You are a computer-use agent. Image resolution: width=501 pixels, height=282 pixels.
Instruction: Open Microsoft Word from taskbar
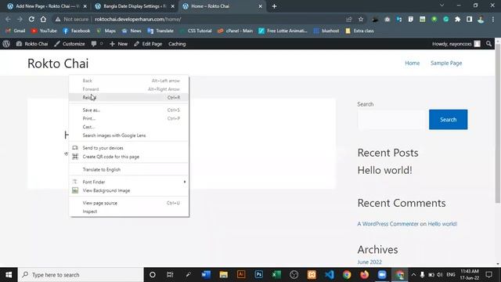[206, 275]
